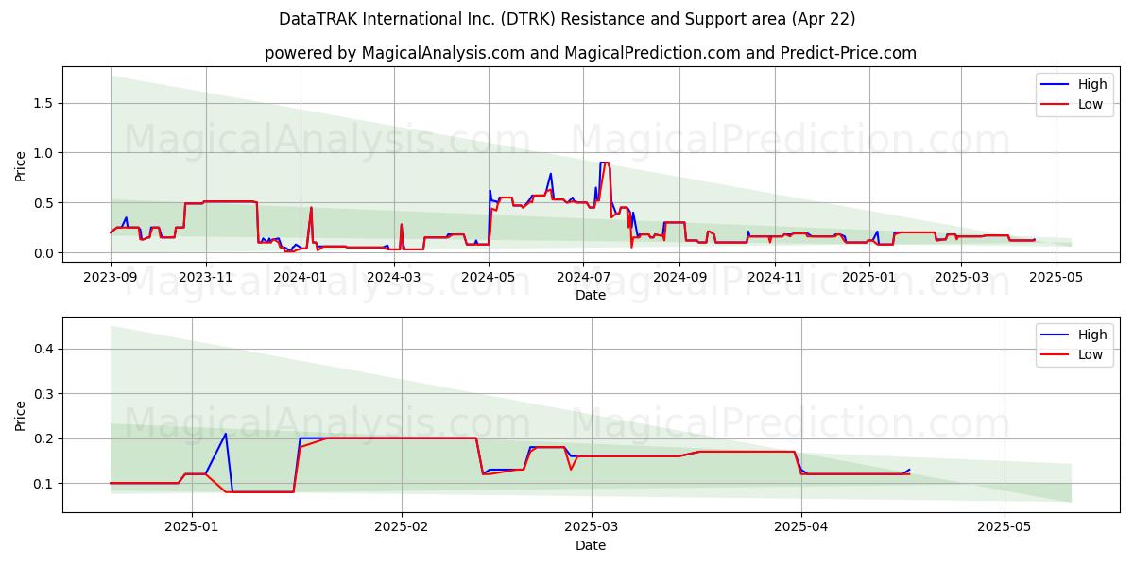Screen dimensions: 1134x567
Task: Click the '2024-03' date label on upper axis
Action: (x=394, y=278)
